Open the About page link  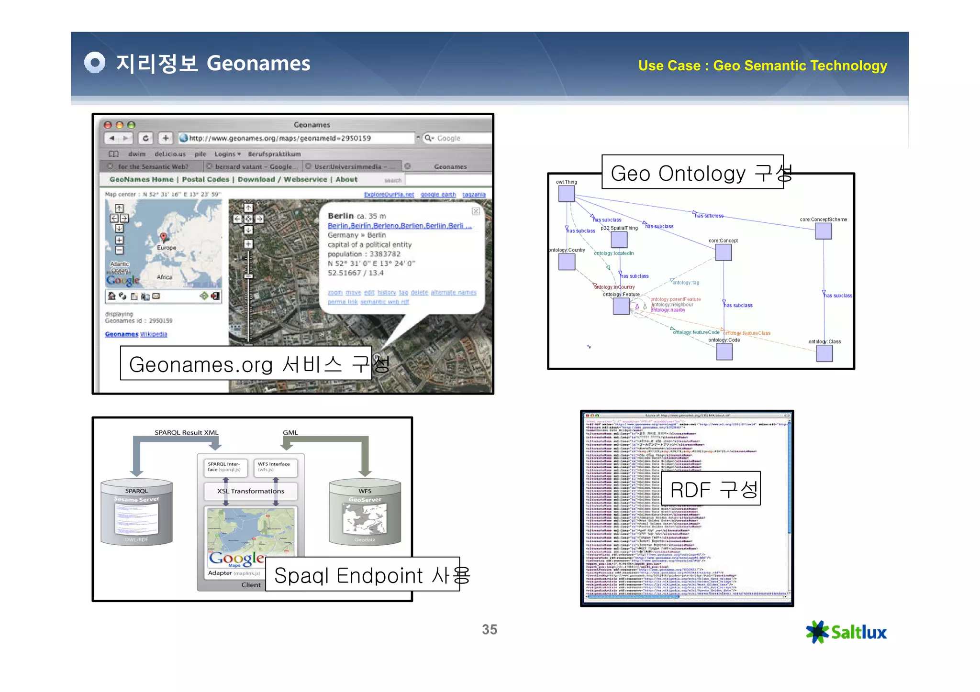click(346, 179)
